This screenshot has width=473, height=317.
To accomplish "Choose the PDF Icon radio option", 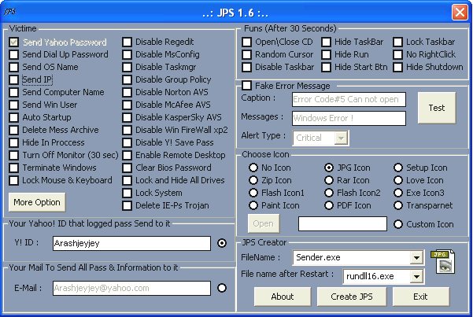I will point(328,205).
